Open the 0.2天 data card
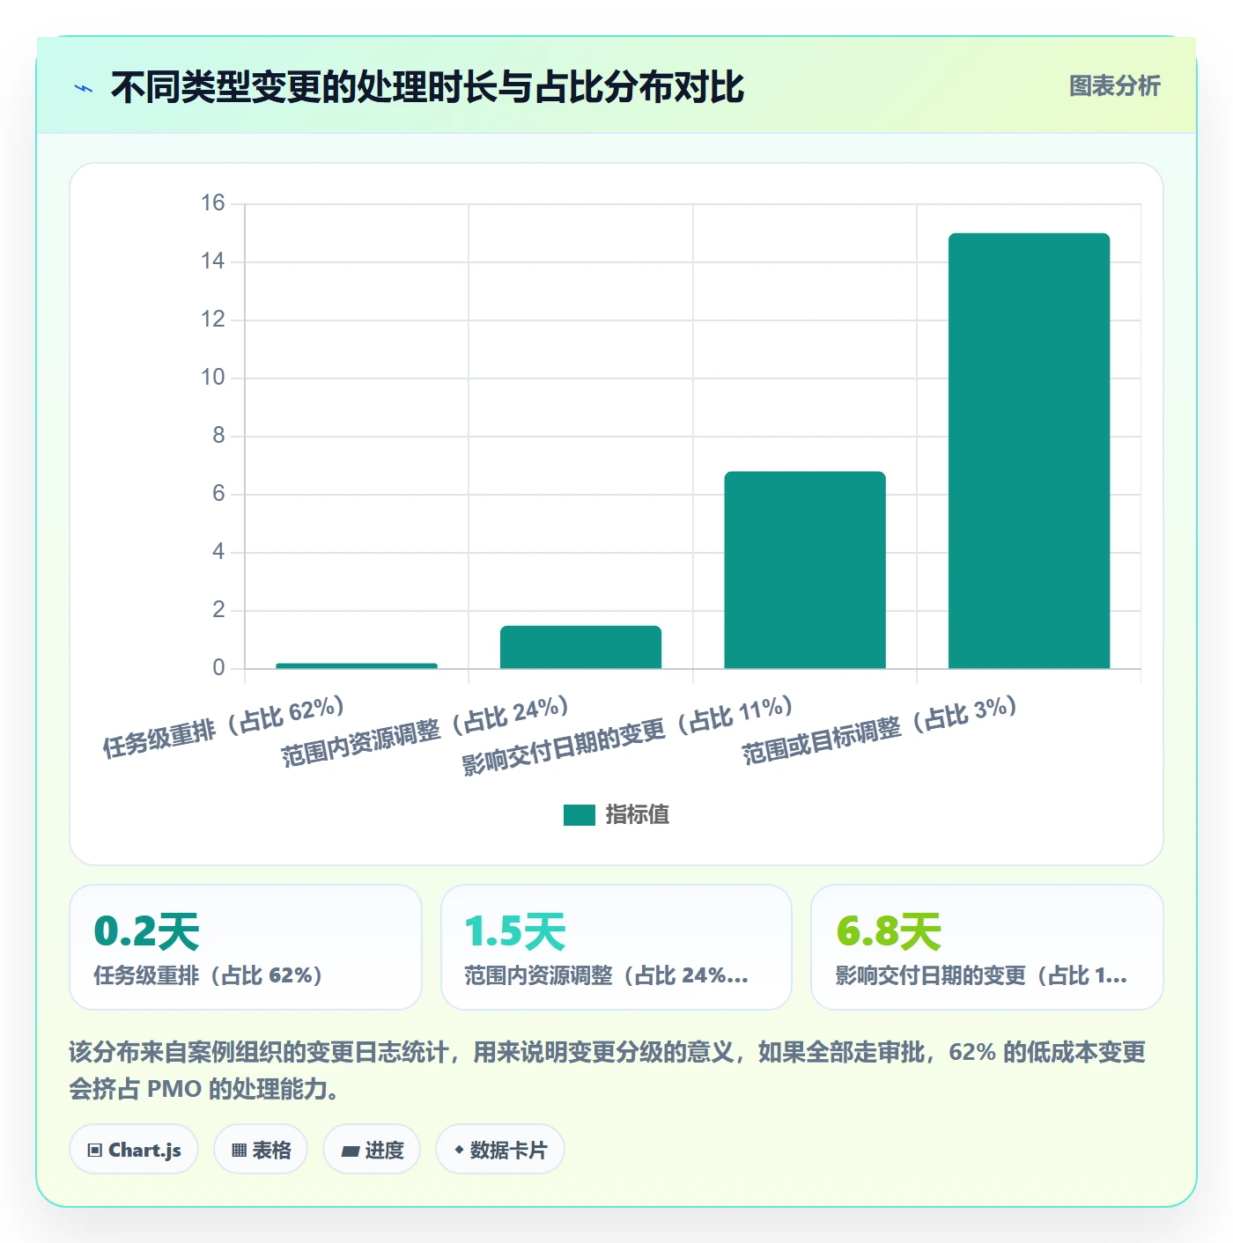This screenshot has width=1233, height=1243. click(x=246, y=947)
